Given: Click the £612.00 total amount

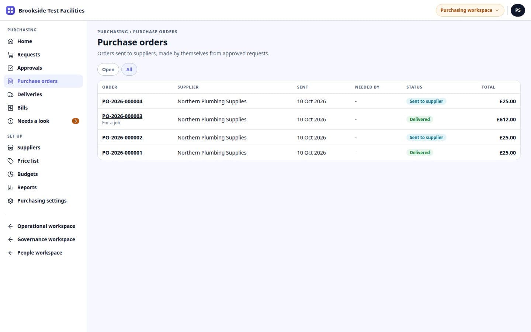Looking at the screenshot, I should click(x=506, y=120).
